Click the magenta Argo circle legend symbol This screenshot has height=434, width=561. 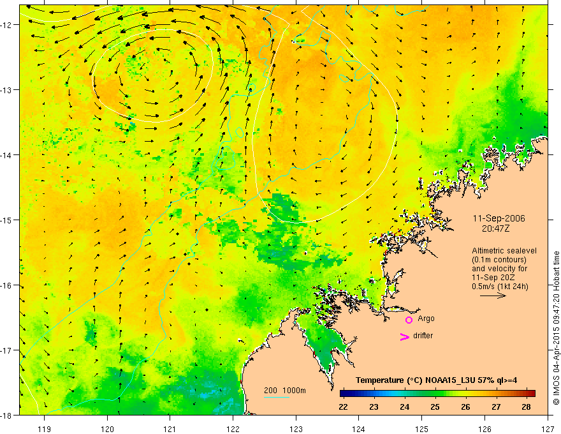pyautogui.click(x=409, y=320)
